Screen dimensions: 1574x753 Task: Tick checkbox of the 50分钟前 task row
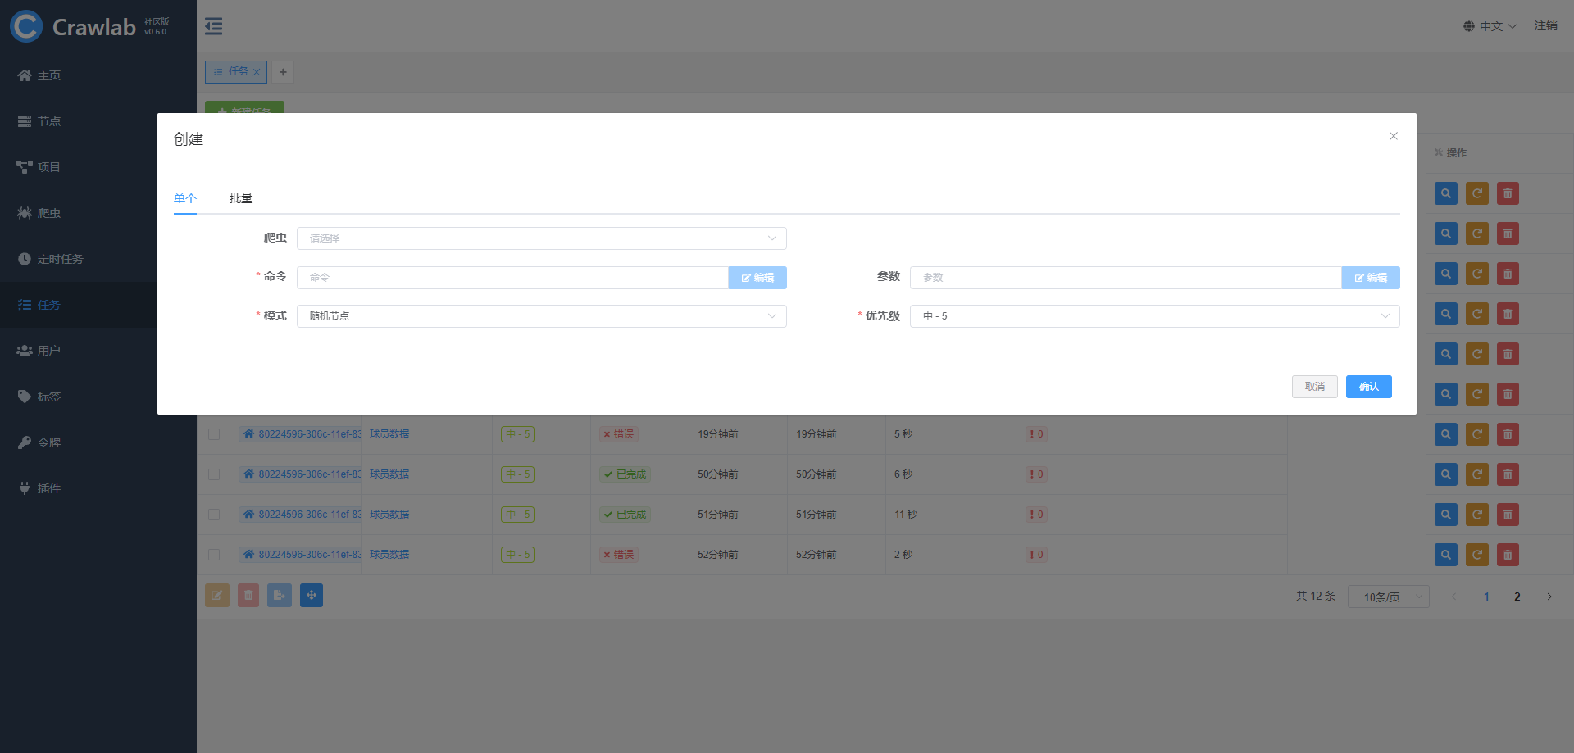pos(214,474)
